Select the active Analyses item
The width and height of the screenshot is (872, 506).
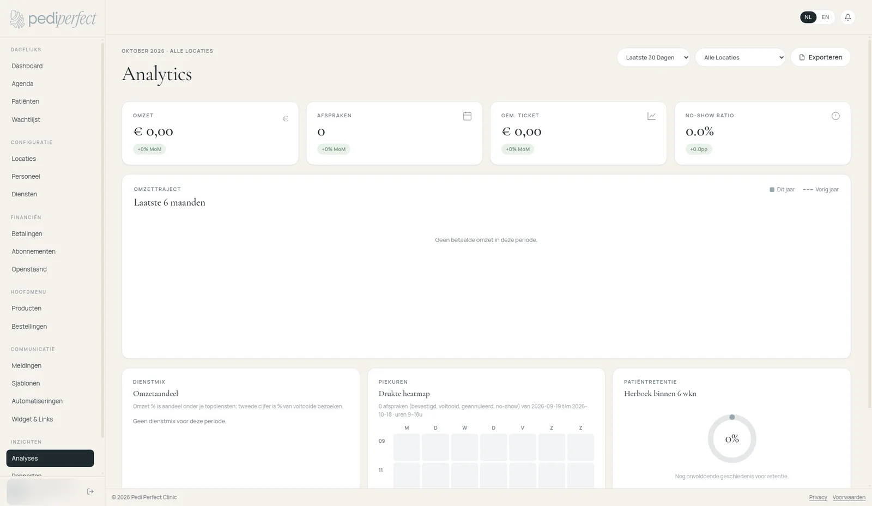pyautogui.click(x=50, y=458)
